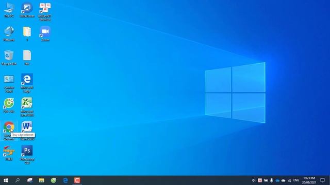Click the red V UniKey tray icon
330x185 pixels.
click(260, 180)
